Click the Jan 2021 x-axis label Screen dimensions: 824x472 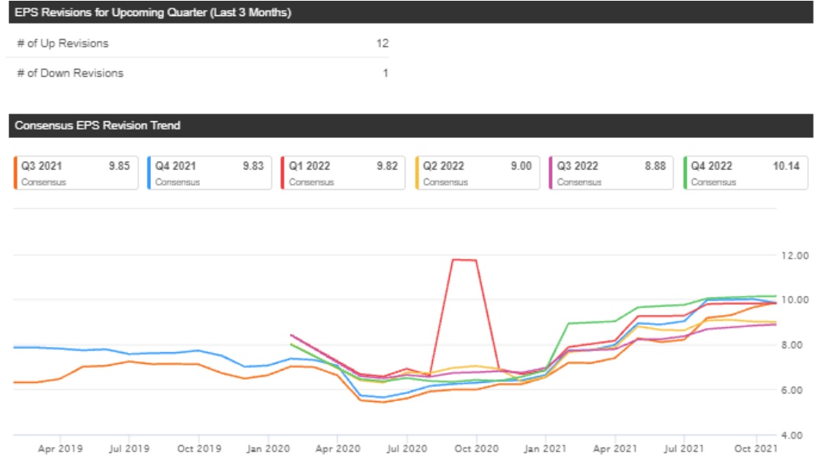546,449
